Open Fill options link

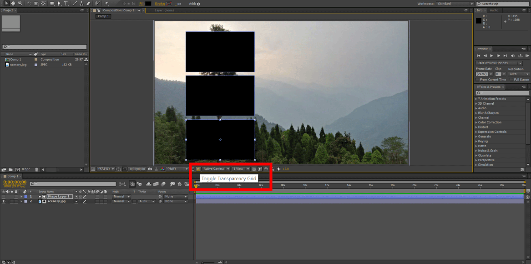[142, 4]
